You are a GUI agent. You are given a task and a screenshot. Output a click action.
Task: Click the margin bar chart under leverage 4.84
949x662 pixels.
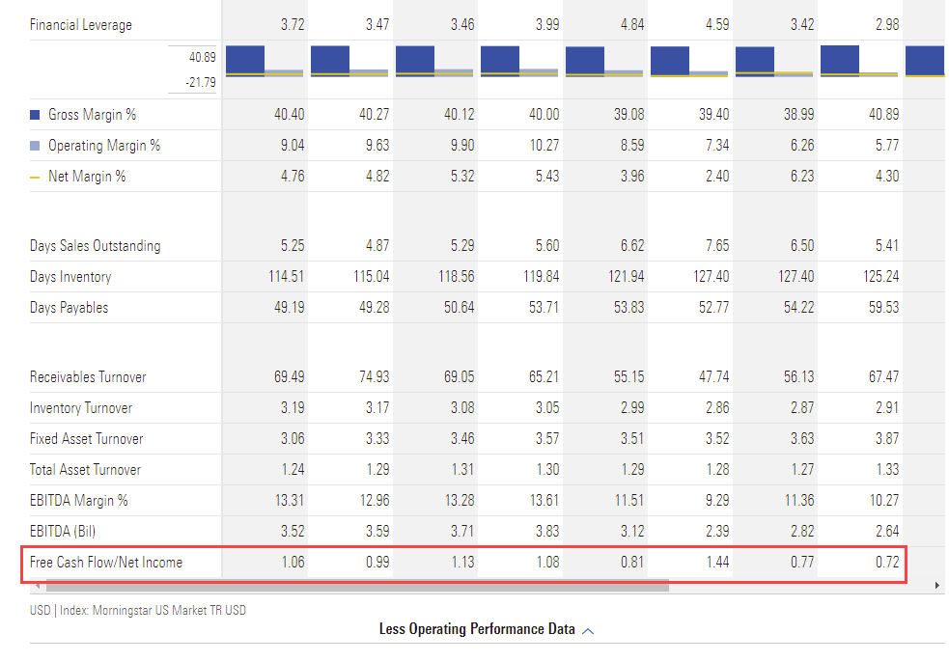(604, 61)
